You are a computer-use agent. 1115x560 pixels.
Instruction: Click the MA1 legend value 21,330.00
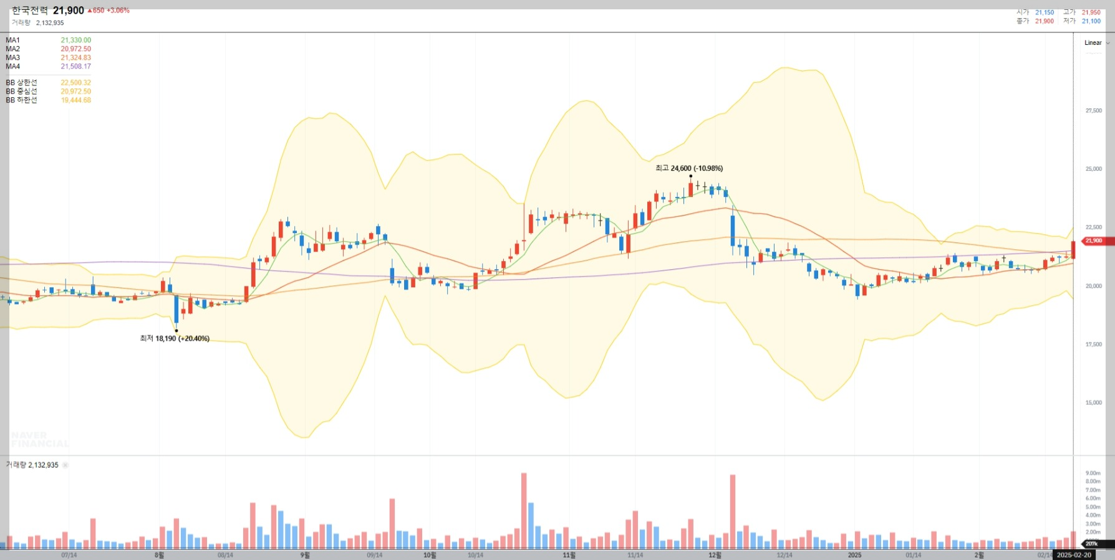75,40
